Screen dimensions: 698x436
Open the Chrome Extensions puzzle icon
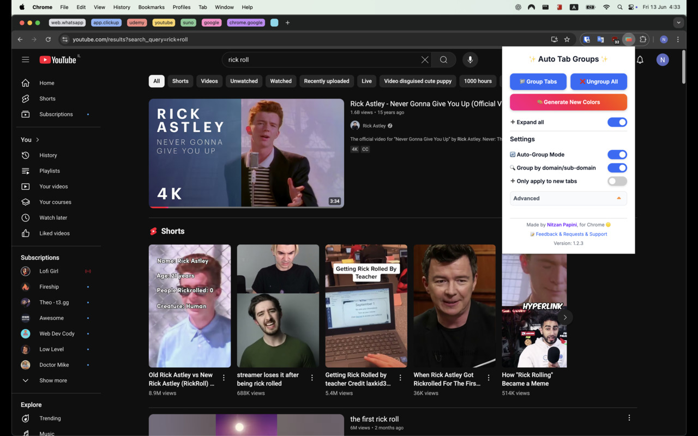[x=643, y=39]
